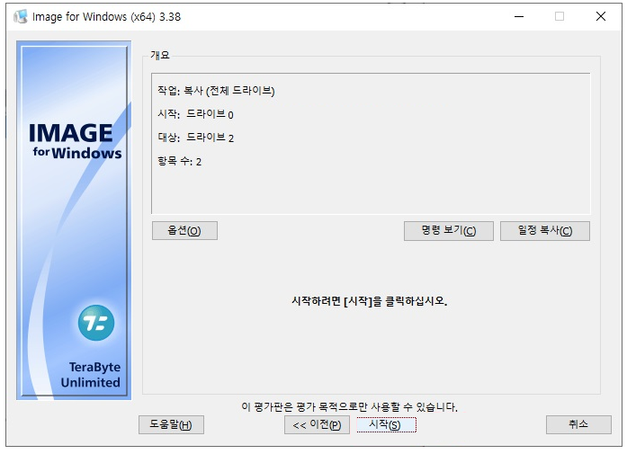
Task: Cancel the wizard with 취소
Action: pos(578,424)
